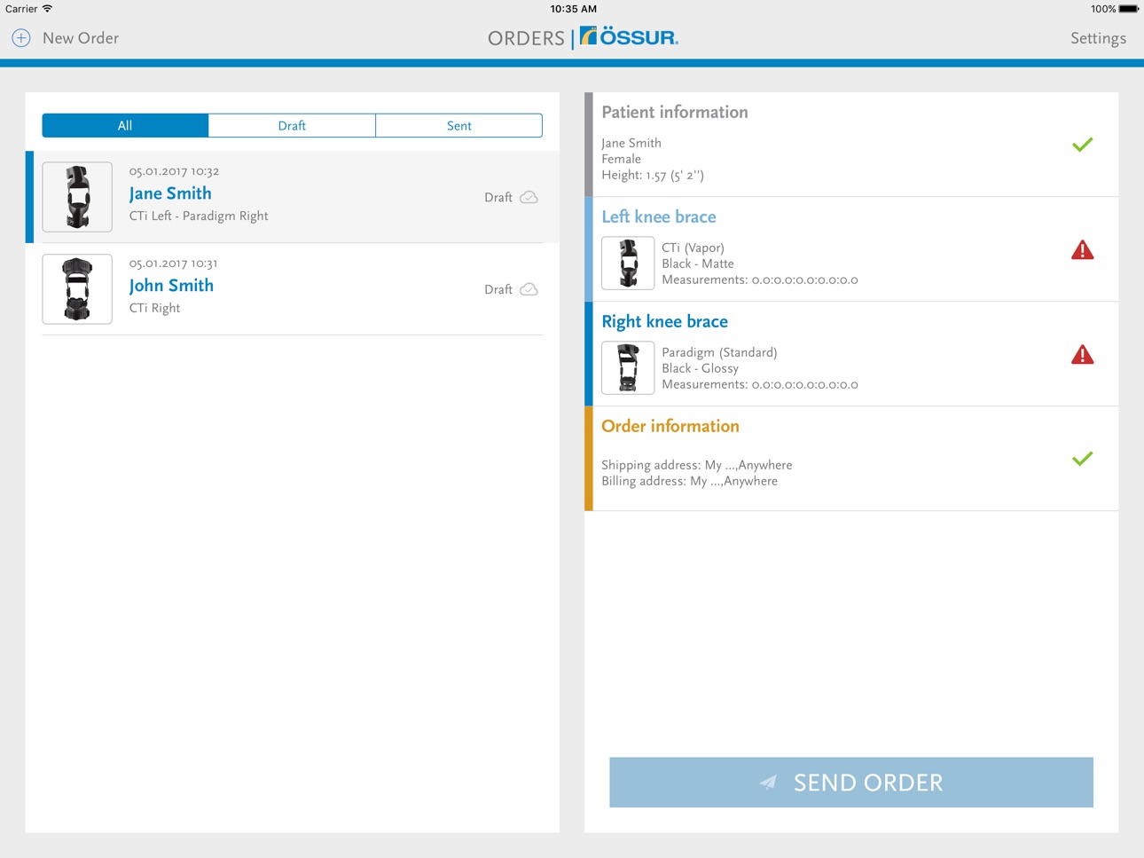Click the date "05.01.2017 10:32"
1144x858 pixels.
(174, 171)
